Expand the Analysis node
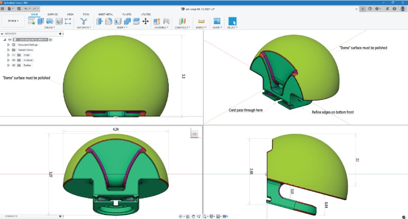The image size is (408, 219). tap(8, 60)
